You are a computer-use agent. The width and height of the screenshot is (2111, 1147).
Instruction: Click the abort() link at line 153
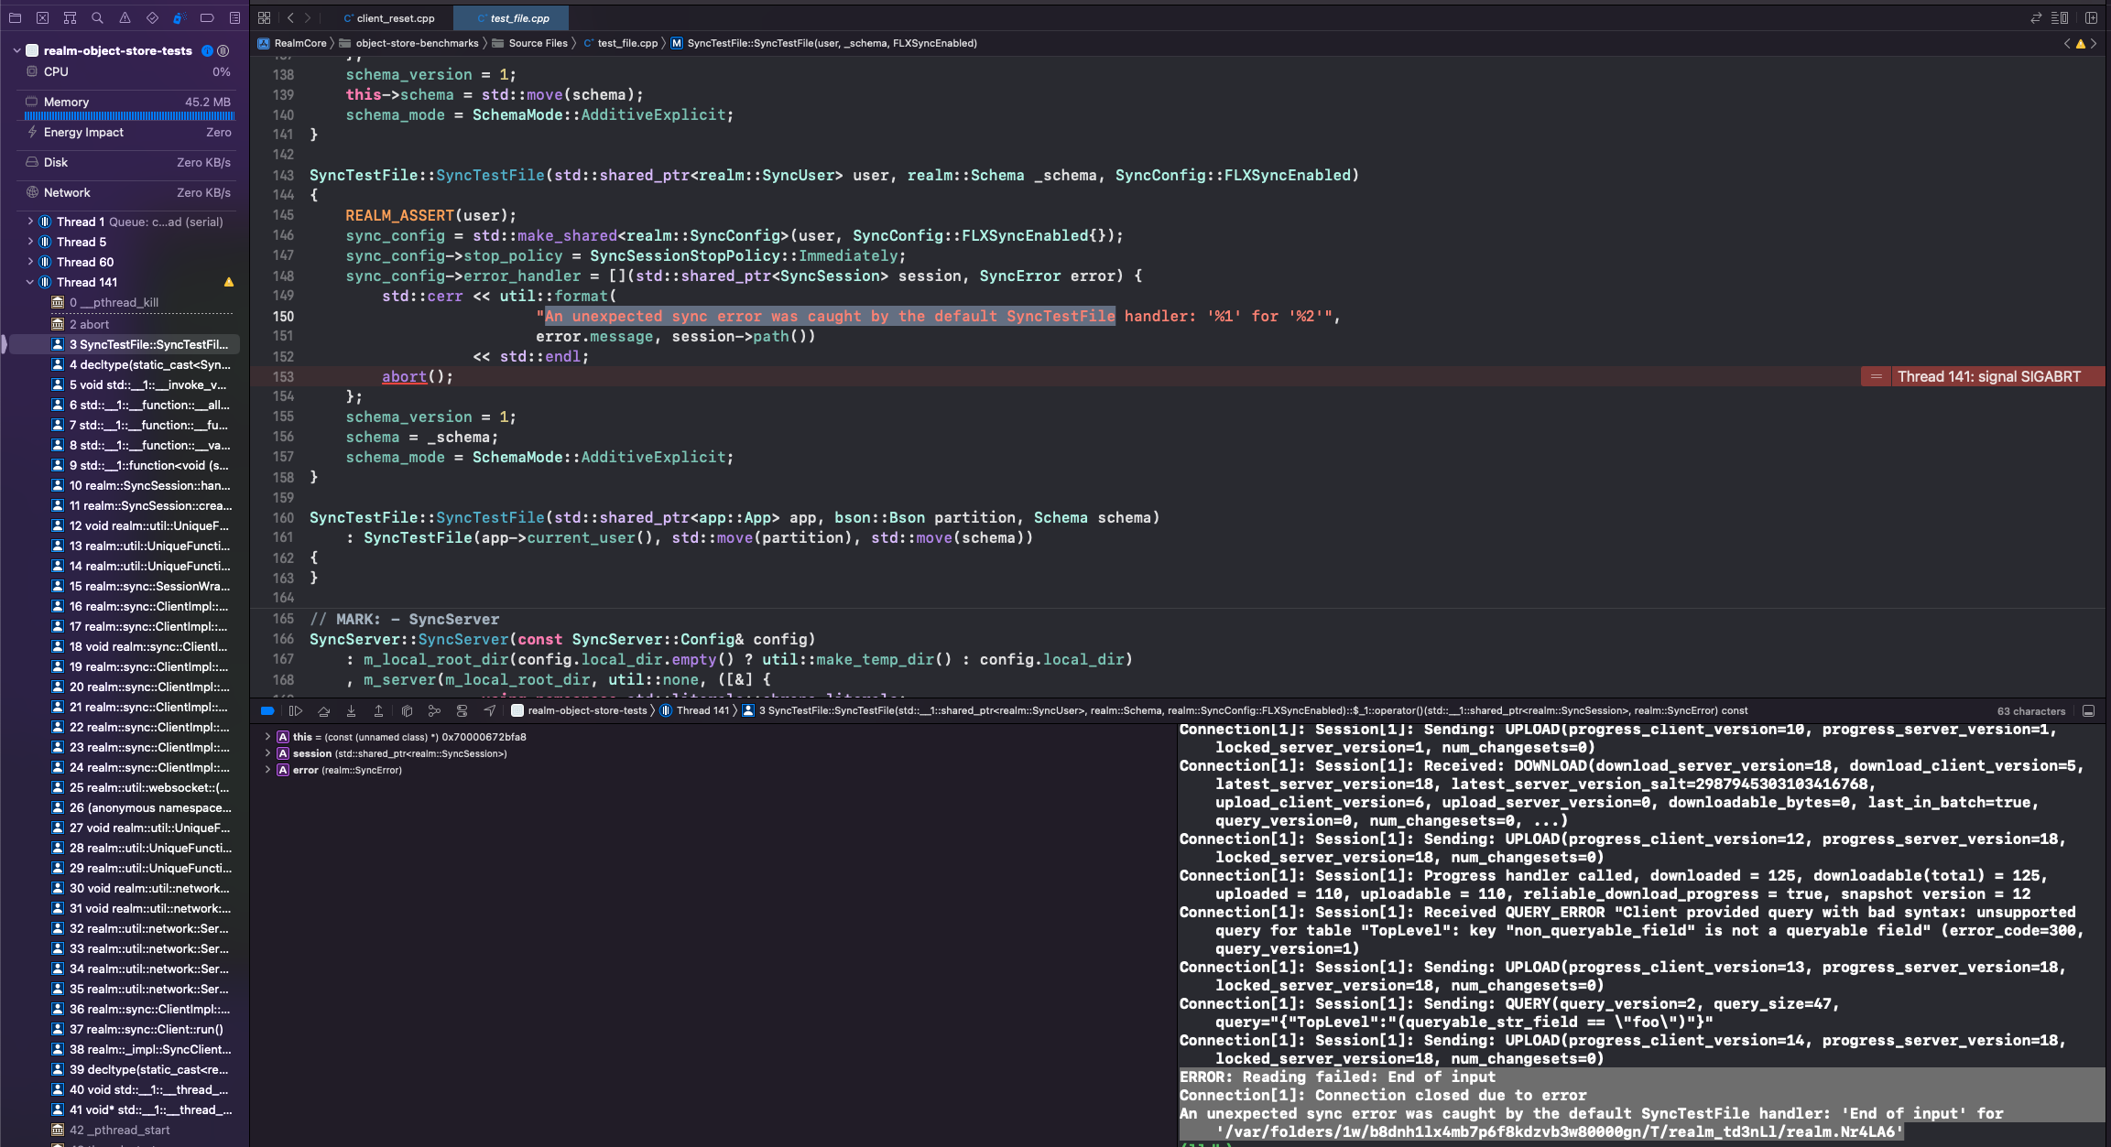403,376
